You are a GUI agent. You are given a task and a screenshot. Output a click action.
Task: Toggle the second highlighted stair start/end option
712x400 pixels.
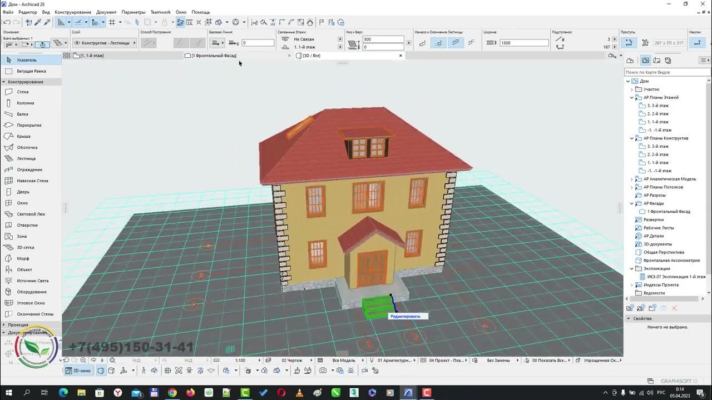(x=439, y=43)
